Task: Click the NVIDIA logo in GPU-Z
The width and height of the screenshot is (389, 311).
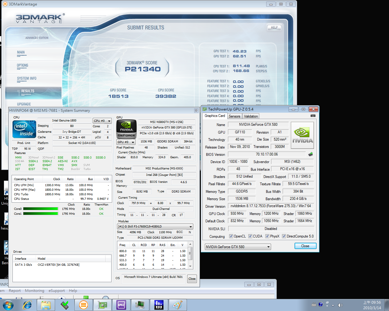Action: 302,135
